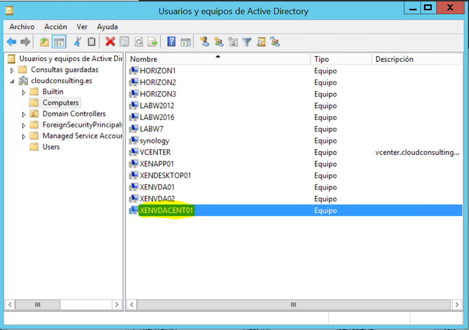Create a new organizational unit
The width and height of the screenshot is (469, 330).
[233, 42]
